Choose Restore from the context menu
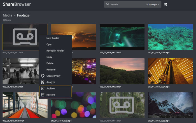 click(x=56, y=95)
